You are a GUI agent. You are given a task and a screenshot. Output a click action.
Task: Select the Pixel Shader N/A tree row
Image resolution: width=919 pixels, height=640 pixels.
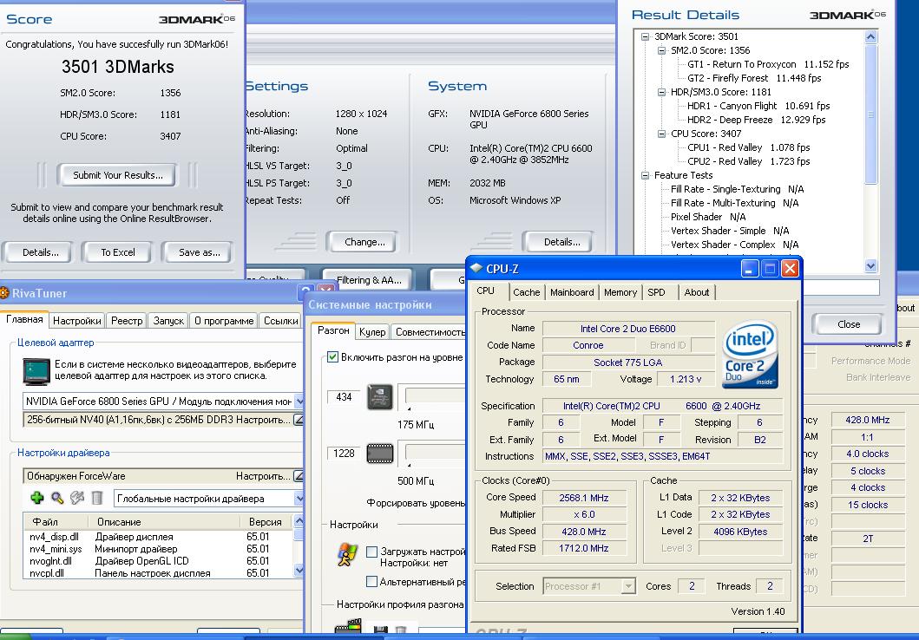[708, 217]
